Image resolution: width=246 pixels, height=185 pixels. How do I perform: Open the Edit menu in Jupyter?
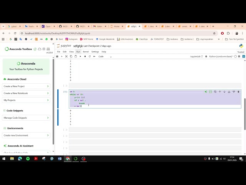[x=65, y=52]
